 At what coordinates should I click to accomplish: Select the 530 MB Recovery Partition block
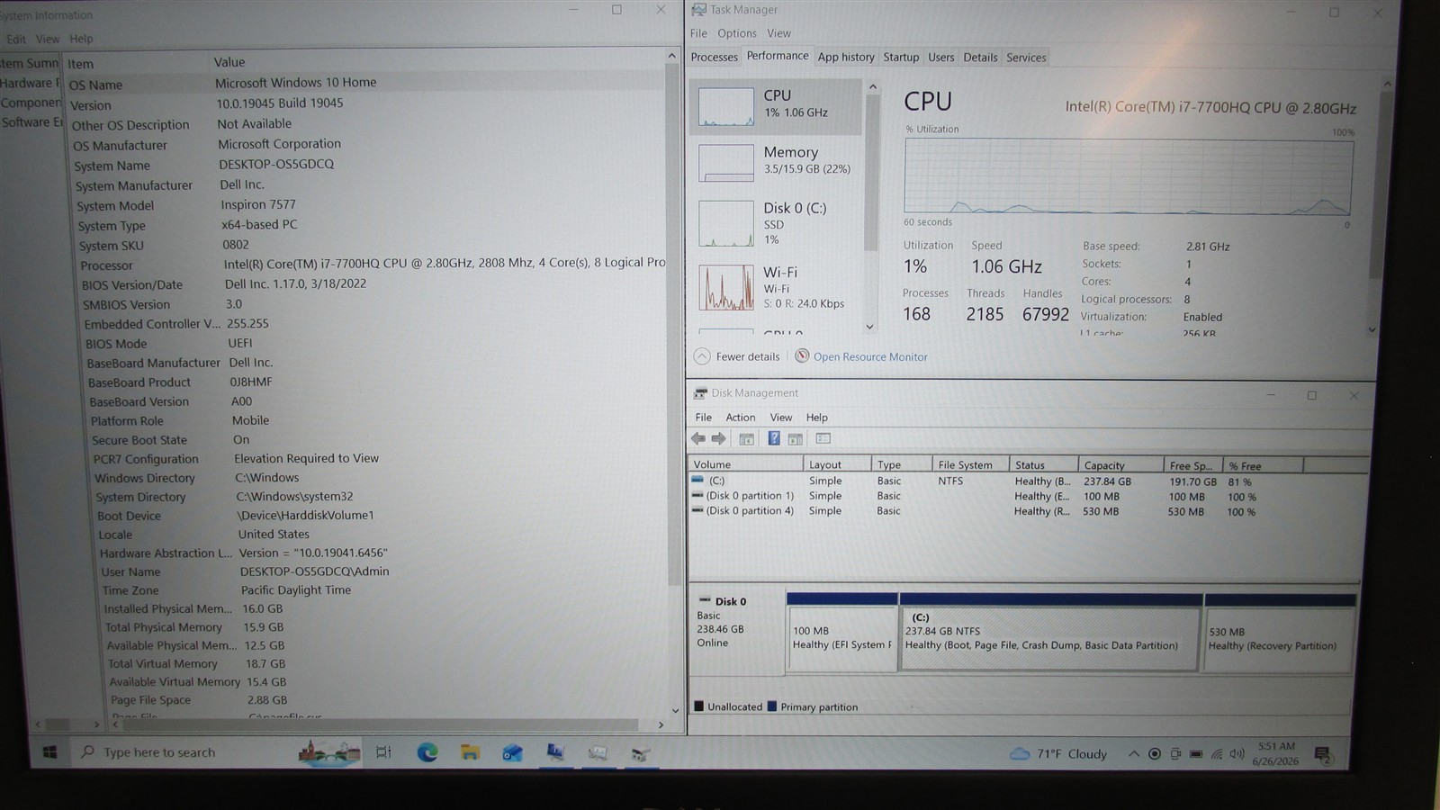pos(1280,638)
